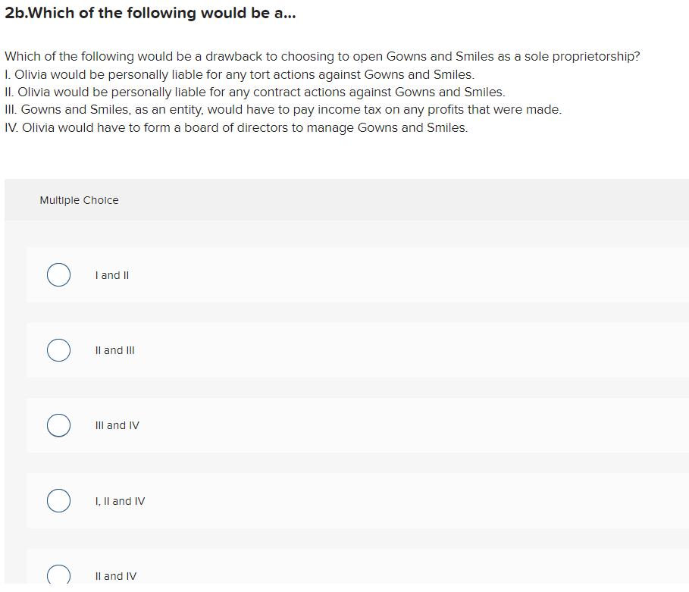Image resolution: width=689 pixels, height=592 pixels.
Task: Select the radio button for 'II and IV'
Action: pos(58,575)
